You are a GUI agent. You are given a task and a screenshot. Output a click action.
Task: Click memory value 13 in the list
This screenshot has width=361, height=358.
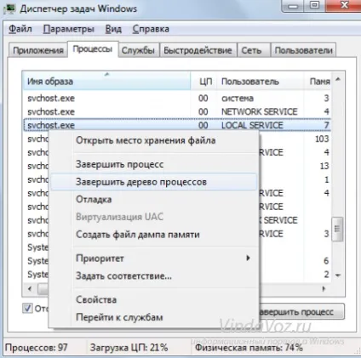(x=324, y=166)
